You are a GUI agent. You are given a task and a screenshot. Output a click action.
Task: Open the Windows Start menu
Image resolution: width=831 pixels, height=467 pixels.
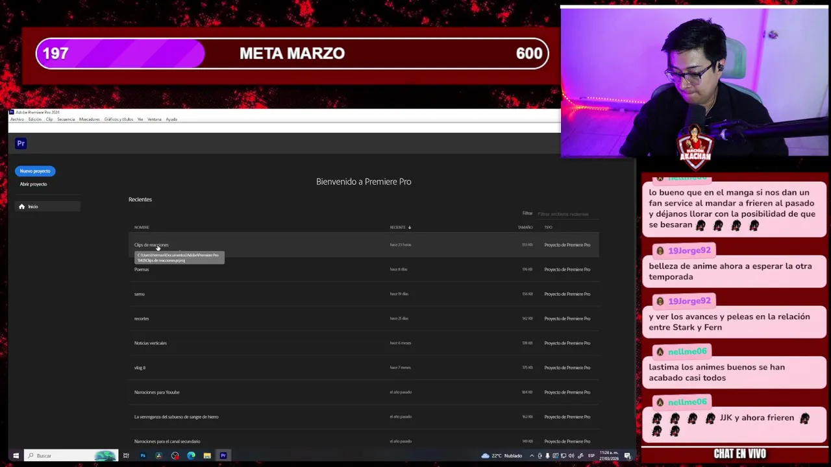coord(16,455)
